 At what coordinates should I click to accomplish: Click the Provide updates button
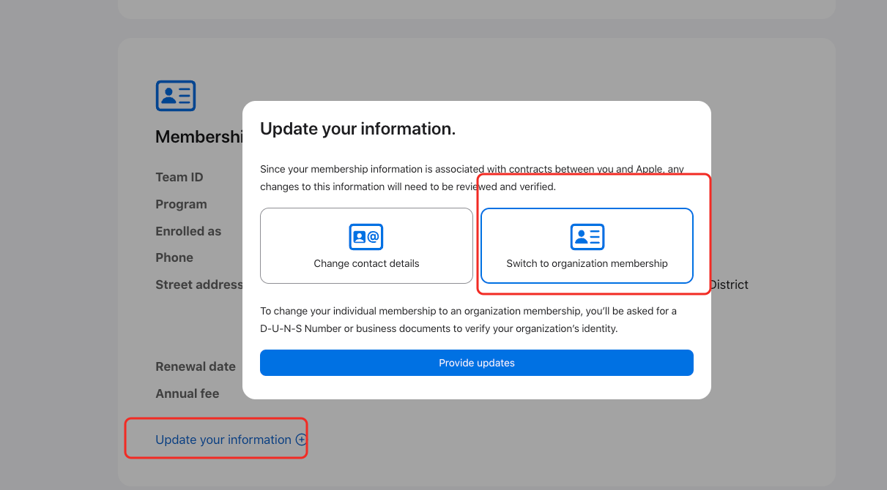476,363
